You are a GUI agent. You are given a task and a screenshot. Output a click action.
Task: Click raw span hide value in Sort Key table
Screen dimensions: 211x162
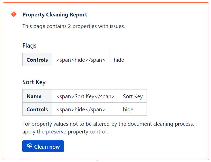(81, 109)
